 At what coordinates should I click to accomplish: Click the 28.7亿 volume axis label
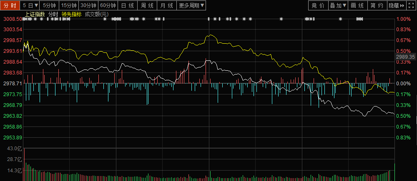click(15, 159)
